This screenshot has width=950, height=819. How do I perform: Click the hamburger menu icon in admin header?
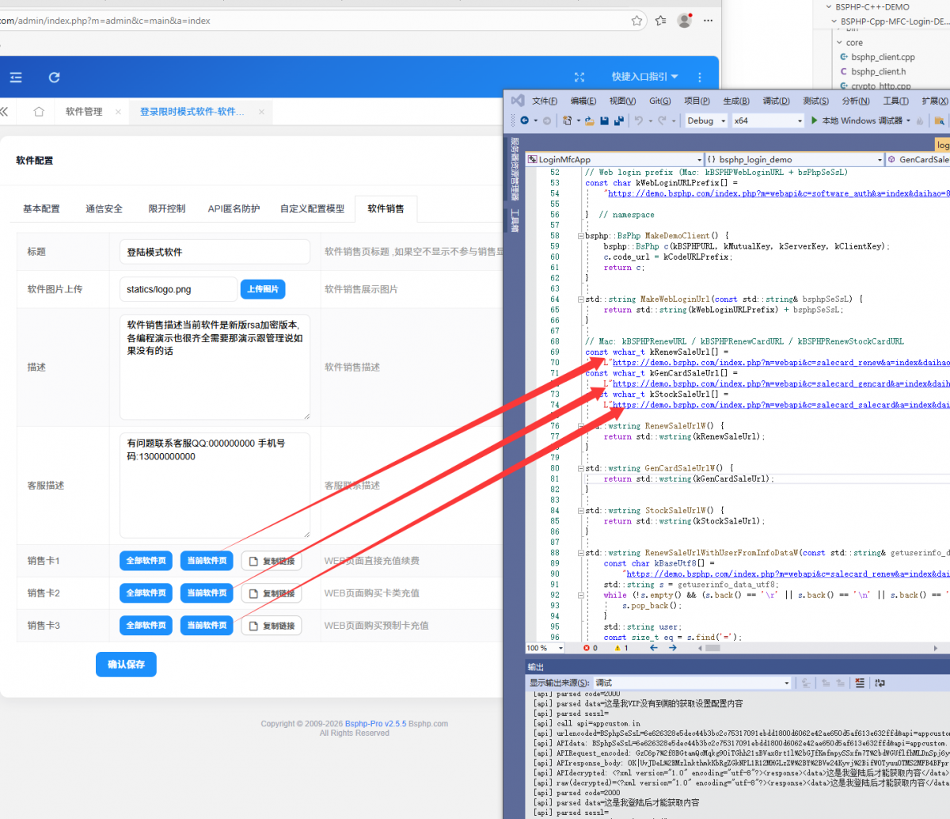16,78
